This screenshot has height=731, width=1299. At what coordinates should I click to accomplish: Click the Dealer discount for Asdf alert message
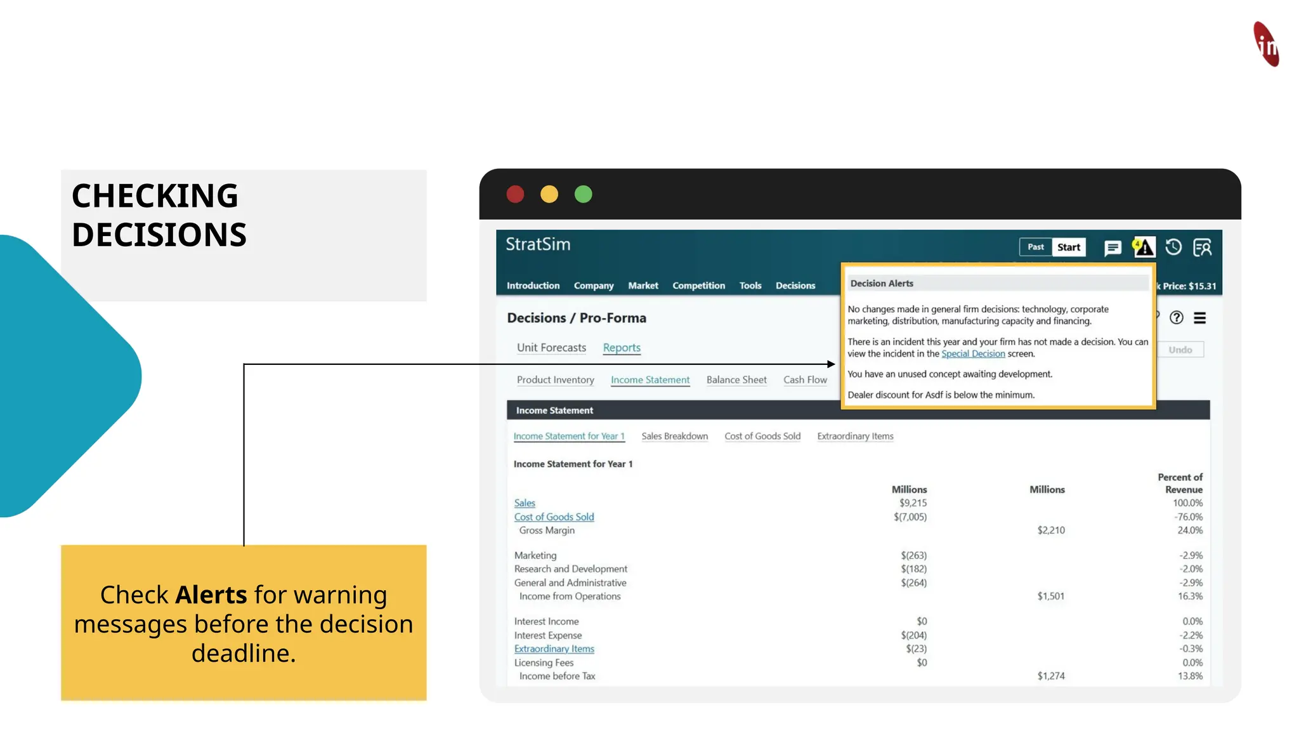coord(941,395)
